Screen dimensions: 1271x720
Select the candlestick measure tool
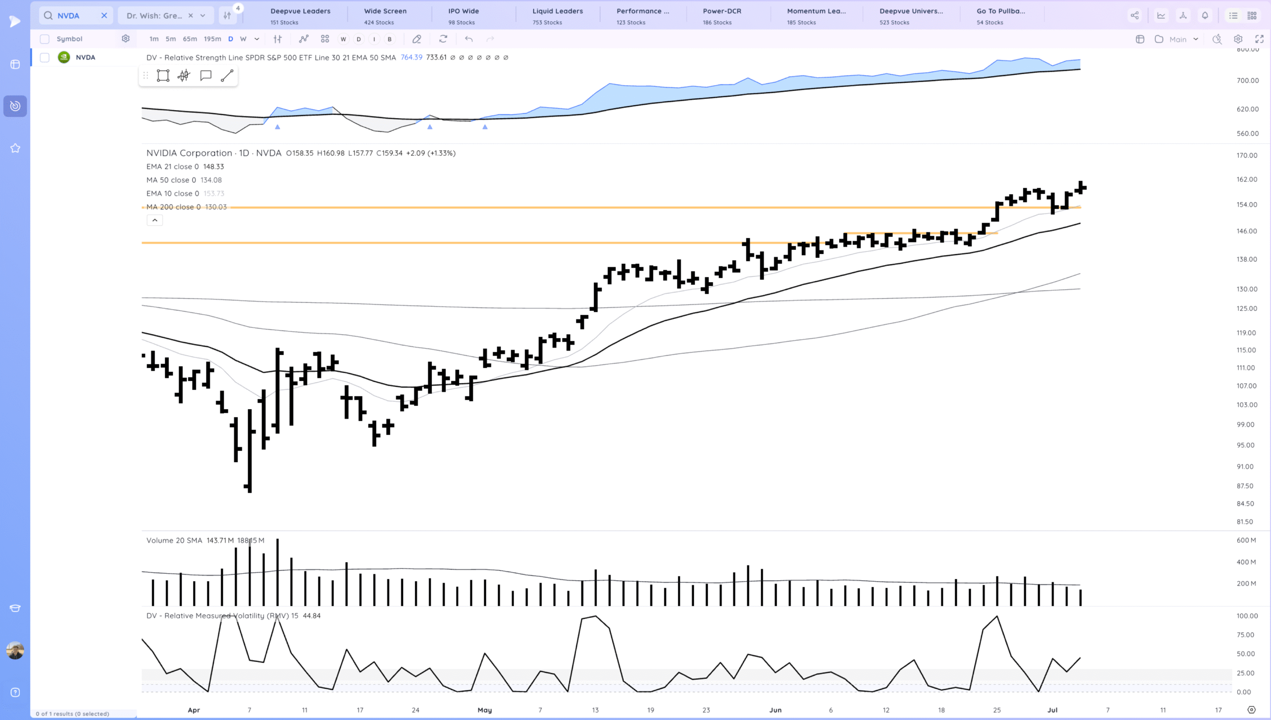click(184, 76)
